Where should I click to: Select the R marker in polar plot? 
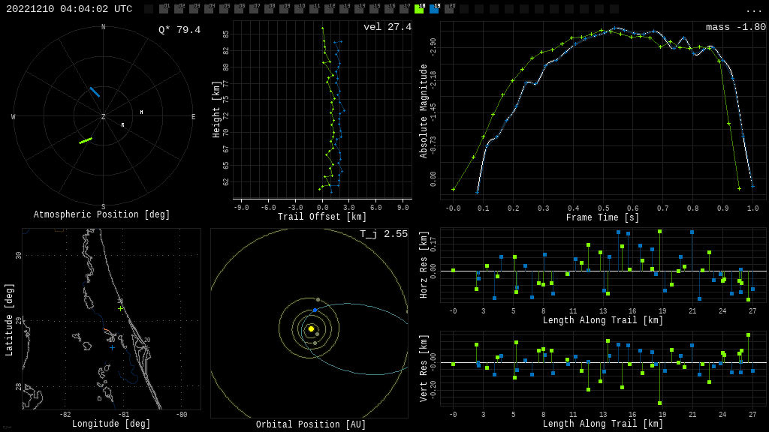tap(122, 125)
